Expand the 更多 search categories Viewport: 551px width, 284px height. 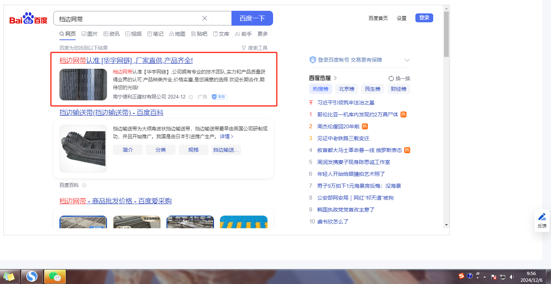263,34
